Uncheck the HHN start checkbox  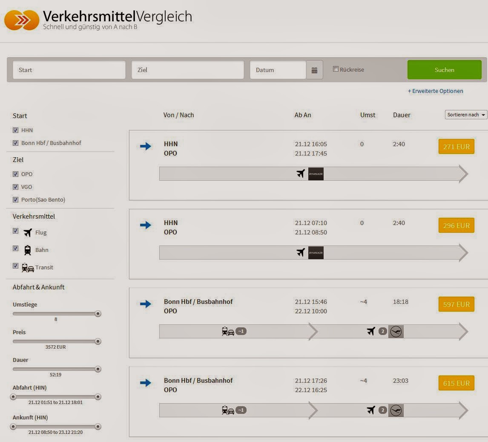coord(16,130)
